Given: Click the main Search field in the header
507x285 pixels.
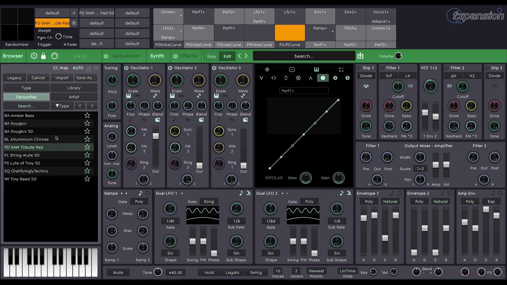Looking at the screenshot, I should pos(304,56).
